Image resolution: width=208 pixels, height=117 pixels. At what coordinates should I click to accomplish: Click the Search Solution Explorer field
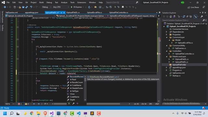182,20
